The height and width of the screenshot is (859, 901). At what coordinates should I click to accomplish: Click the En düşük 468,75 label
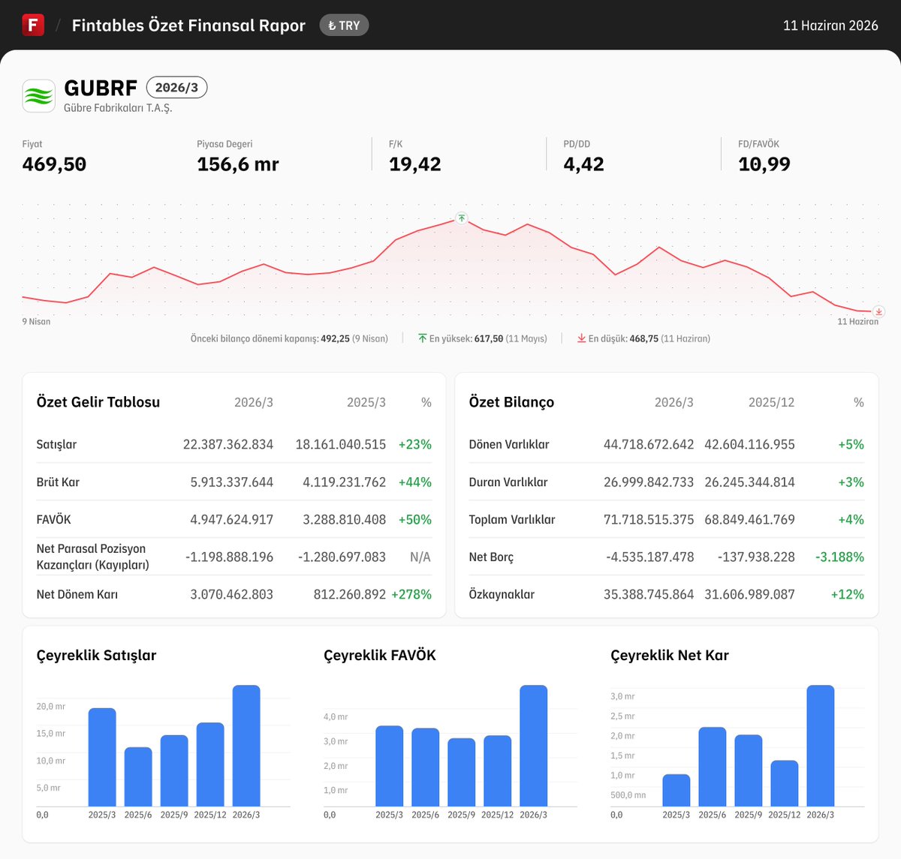pyautogui.click(x=649, y=339)
